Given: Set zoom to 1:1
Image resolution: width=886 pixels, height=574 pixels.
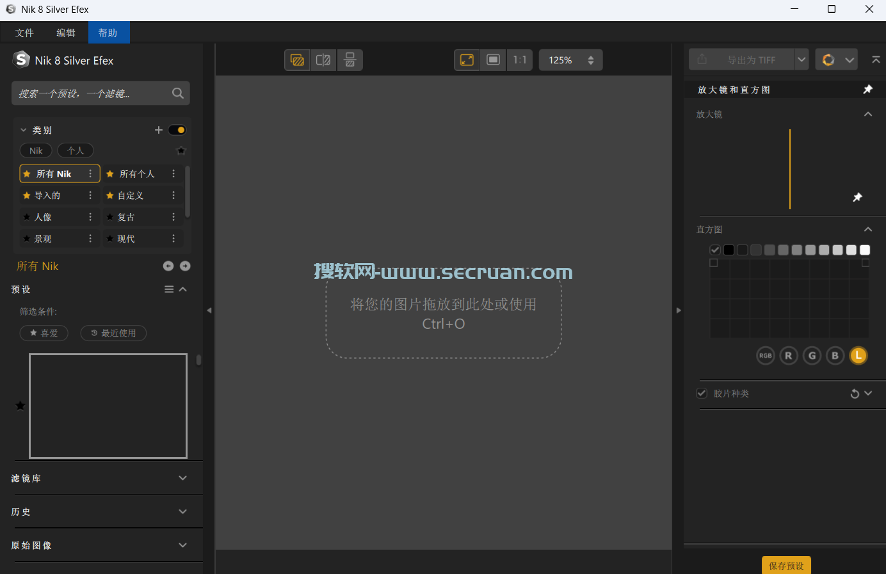Looking at the screenshot, I should 520,60.
